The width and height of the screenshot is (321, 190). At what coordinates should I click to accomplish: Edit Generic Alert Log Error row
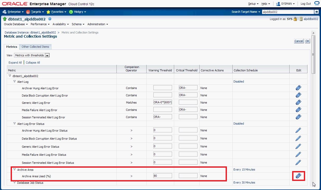click(298, 103)
